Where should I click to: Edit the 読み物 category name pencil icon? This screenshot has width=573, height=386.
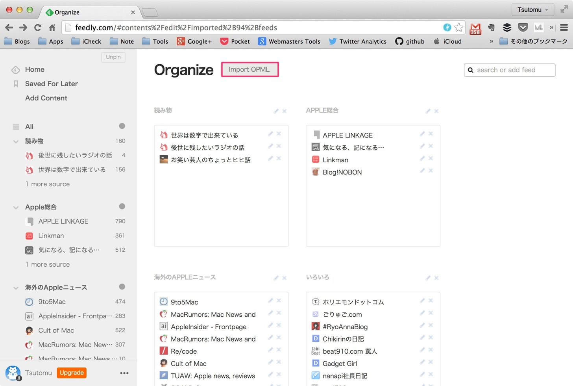(276, 111)
